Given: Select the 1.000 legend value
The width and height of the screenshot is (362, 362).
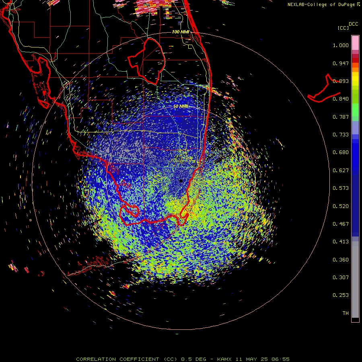Looking at the screenshot, I should click(x=341, y=45).
